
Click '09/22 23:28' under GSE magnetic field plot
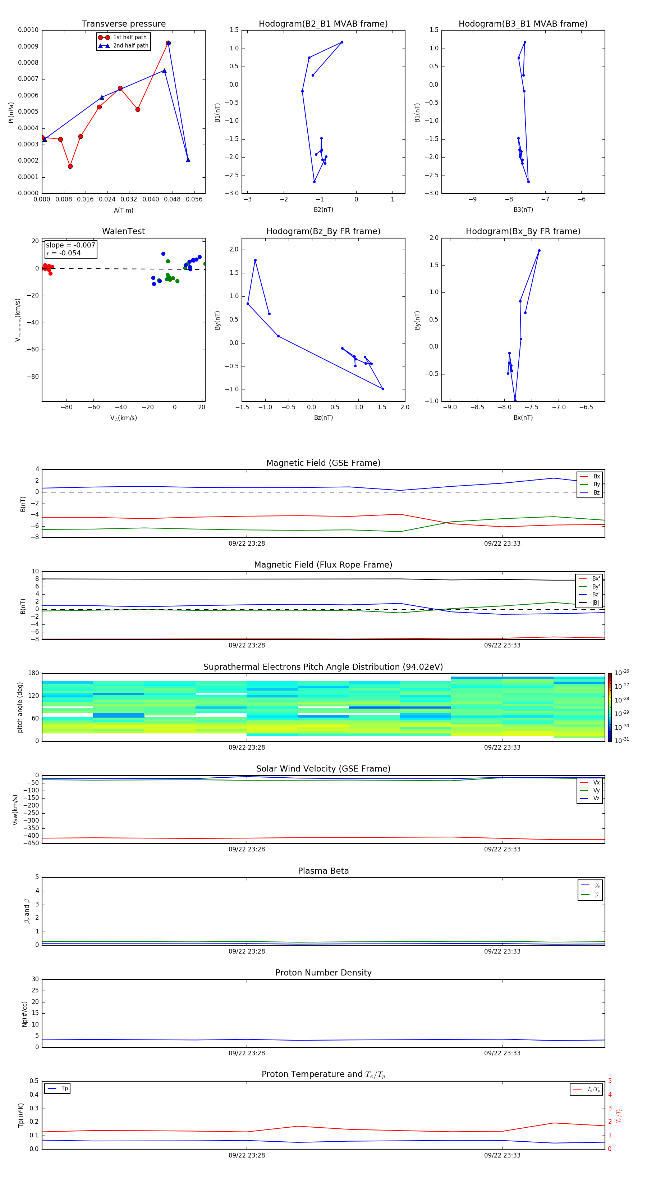coord(247,544)
